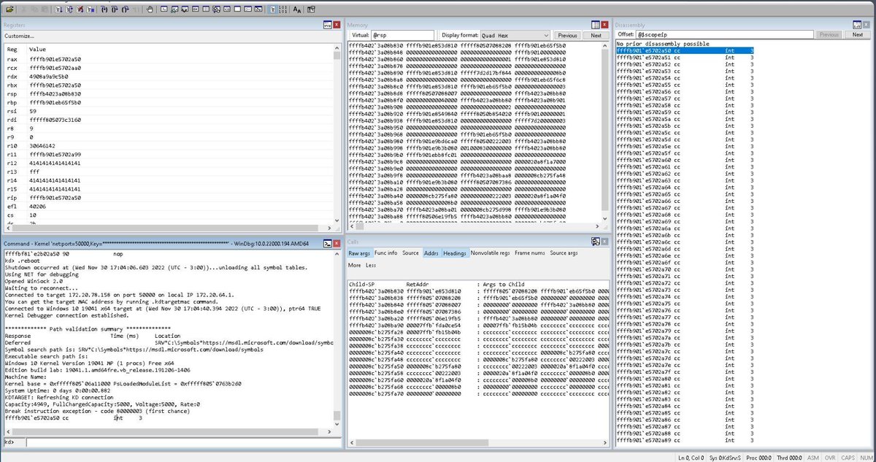Toggle the Addrs option in the Calls window
This screenshot has height=462, width=876.
[x=431, y=253]
